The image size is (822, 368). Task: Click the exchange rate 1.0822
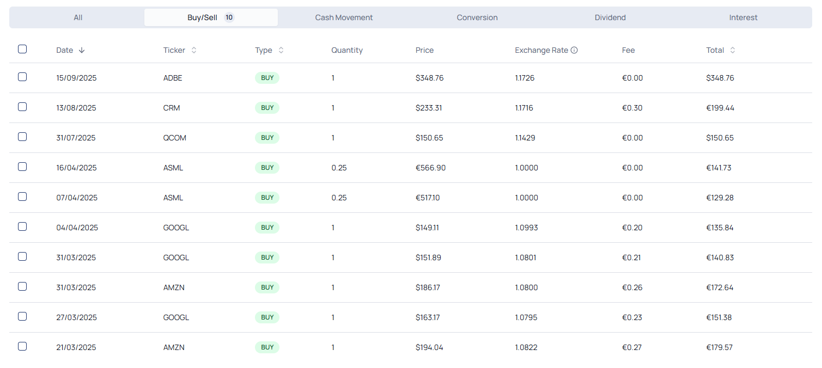526,347
